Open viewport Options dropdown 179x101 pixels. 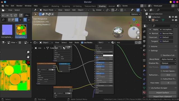(x=135, y=14)
